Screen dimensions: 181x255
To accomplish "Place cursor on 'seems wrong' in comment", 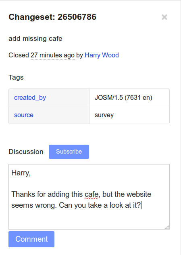I will coord(34,205).
